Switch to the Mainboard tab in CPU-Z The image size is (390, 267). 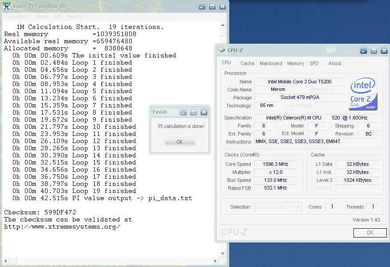[271, 63]
